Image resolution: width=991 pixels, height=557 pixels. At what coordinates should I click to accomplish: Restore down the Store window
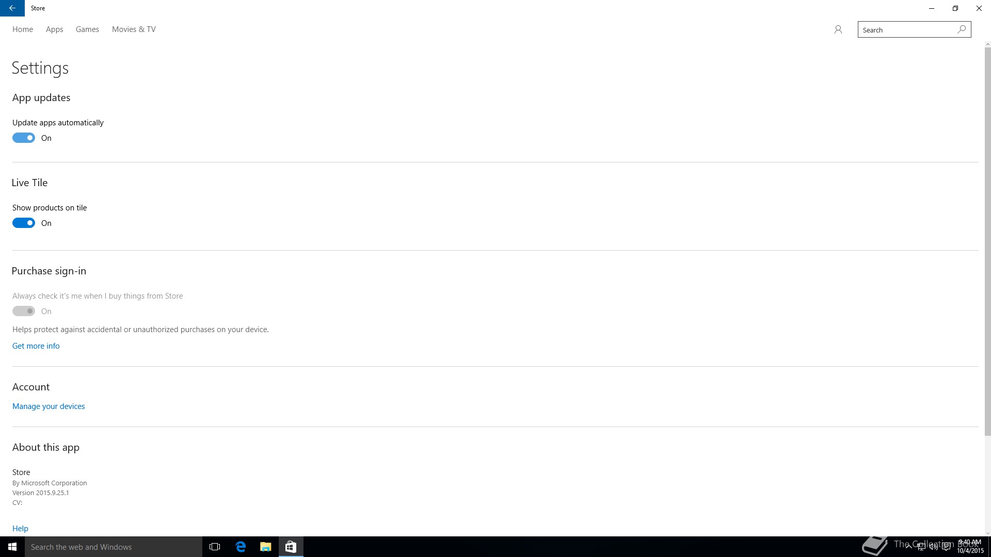(955, 8)
